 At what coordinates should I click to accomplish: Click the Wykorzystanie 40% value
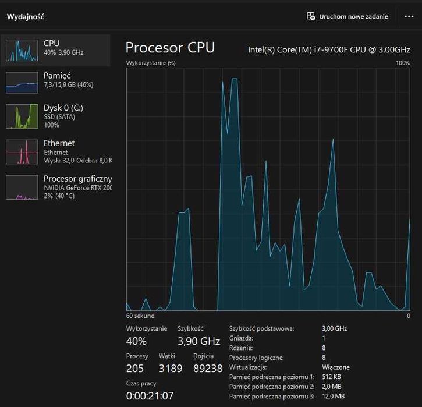(x=136, y=341)
